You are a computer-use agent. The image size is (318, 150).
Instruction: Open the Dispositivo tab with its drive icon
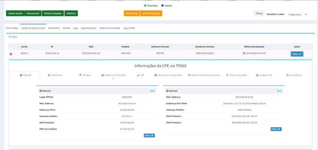point(55,75)
